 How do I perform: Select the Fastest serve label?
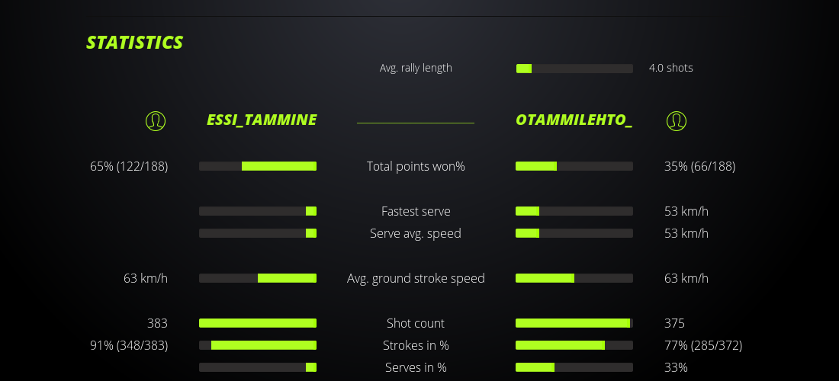[416, 211]
